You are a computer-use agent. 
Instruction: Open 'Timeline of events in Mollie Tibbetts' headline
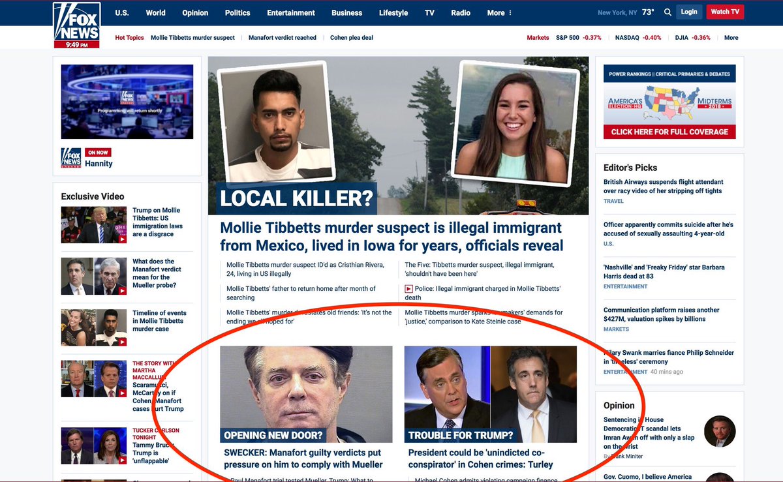click(159, 321)
